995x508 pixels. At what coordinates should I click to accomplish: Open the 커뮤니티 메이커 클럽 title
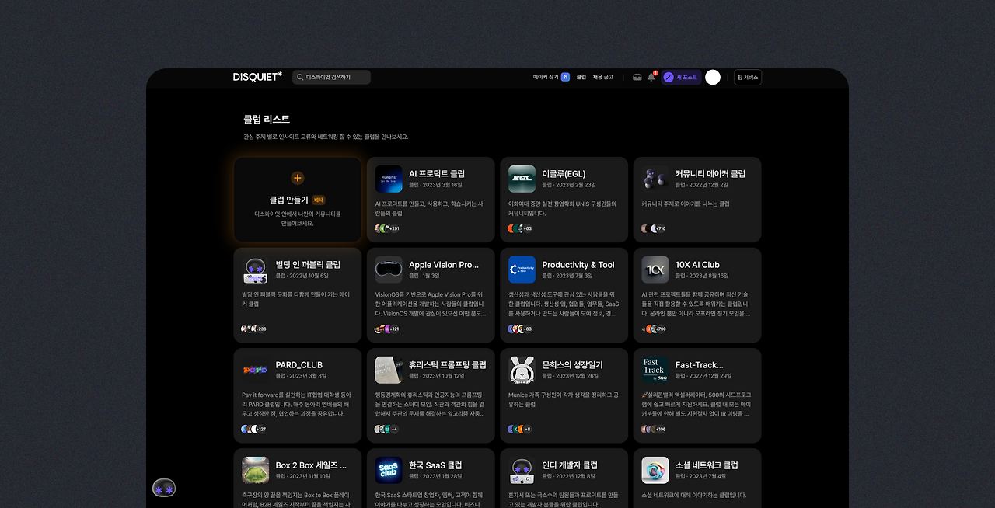click(710, 174)
